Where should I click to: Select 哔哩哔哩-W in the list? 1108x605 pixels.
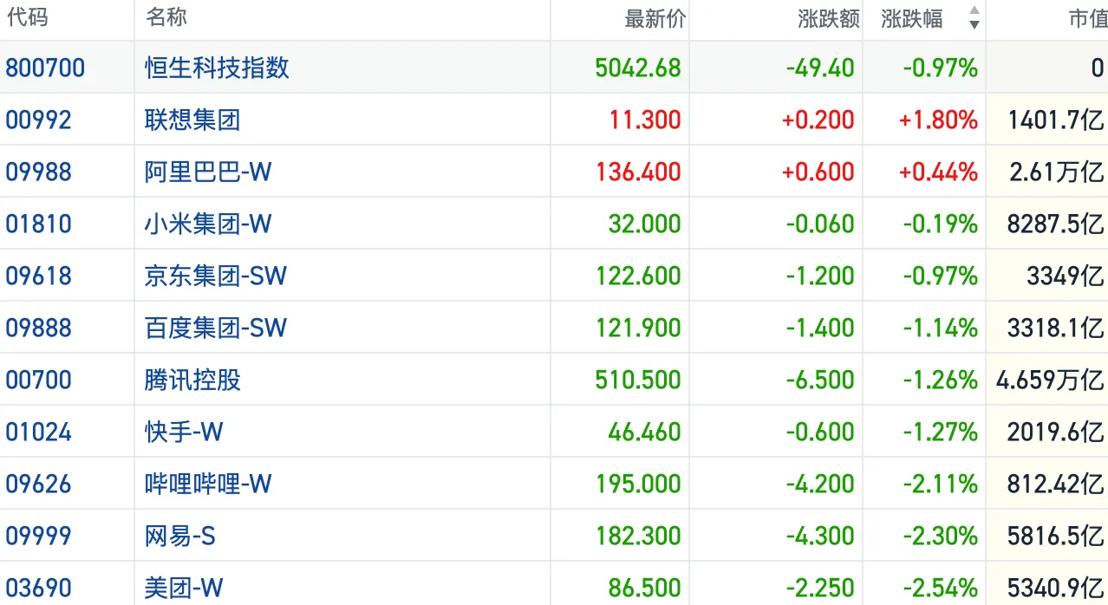(208, 484)
